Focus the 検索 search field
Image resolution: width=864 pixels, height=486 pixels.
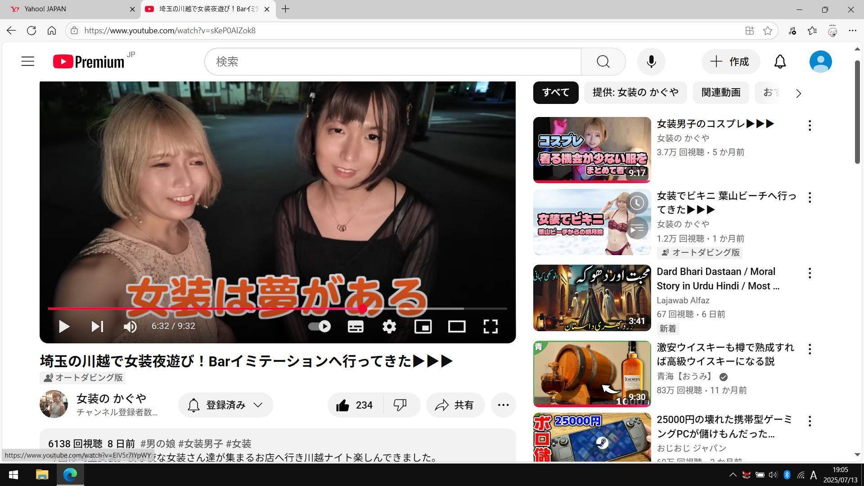pos(393,62)
